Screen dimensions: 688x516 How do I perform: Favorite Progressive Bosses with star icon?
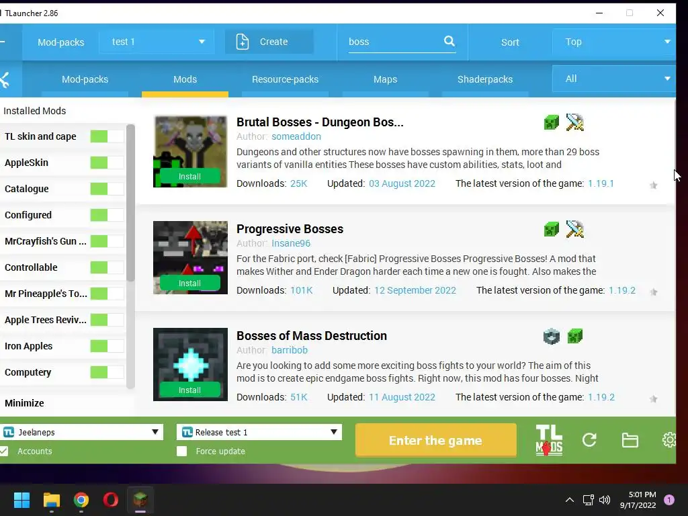[653, 292]
